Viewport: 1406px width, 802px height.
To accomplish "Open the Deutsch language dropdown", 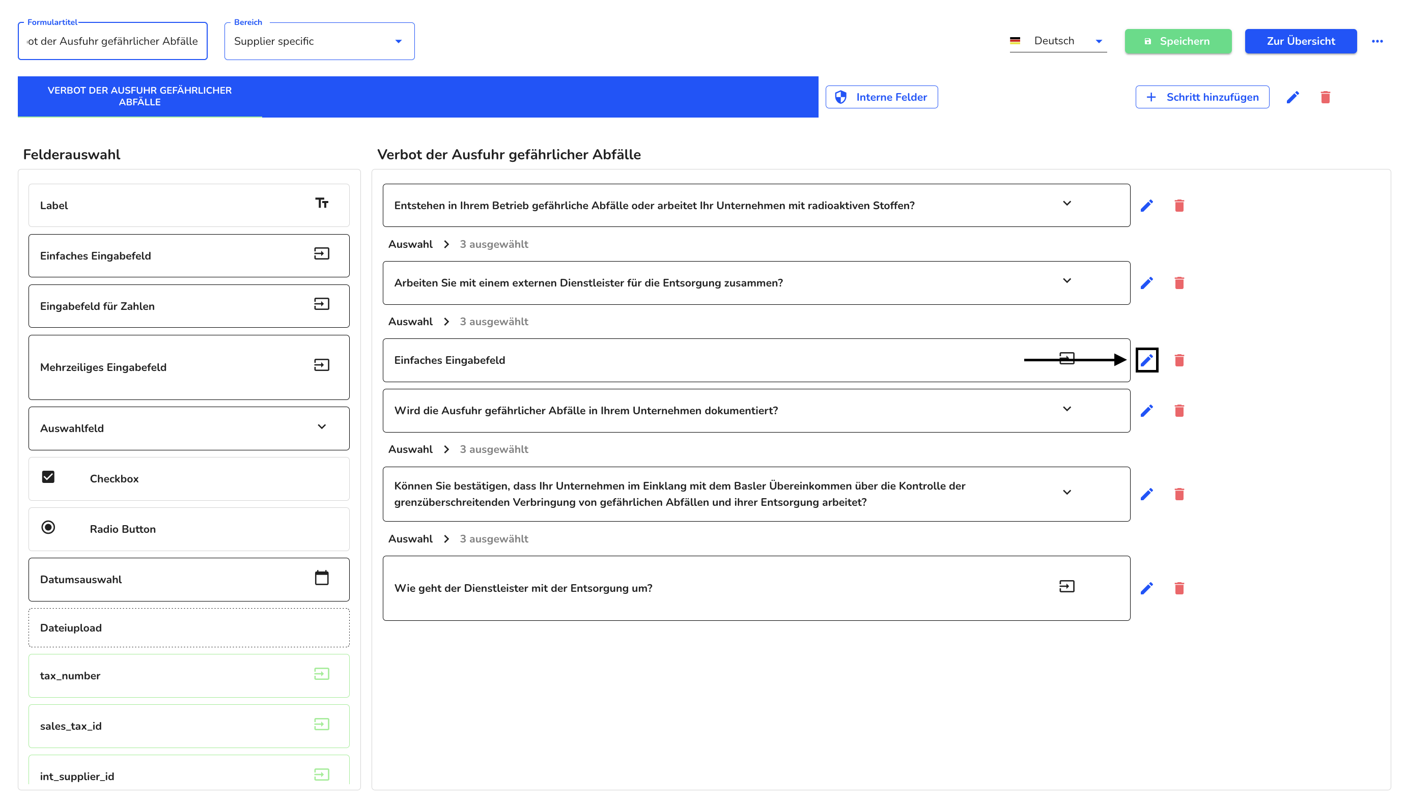I will pyautogui.click(x=1058, y=41).
